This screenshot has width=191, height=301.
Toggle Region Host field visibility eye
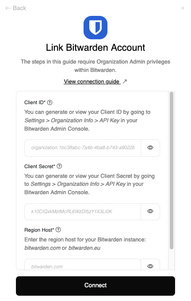click(x=150, y=266)
